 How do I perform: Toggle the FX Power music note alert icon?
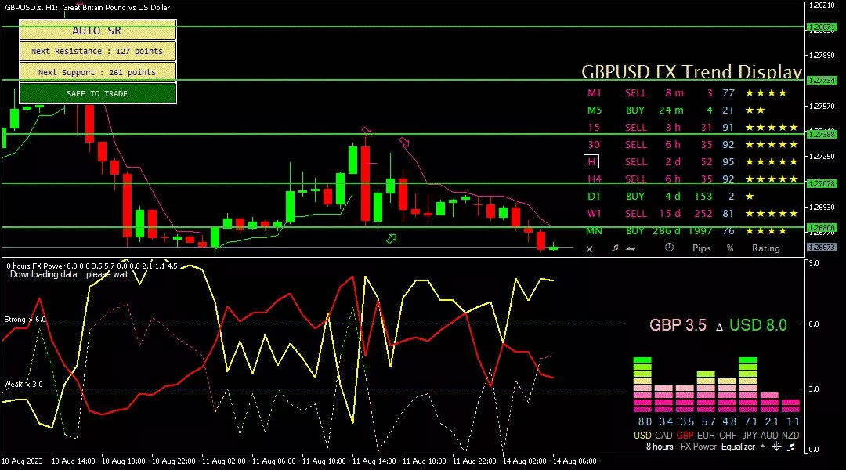(791, 446)
